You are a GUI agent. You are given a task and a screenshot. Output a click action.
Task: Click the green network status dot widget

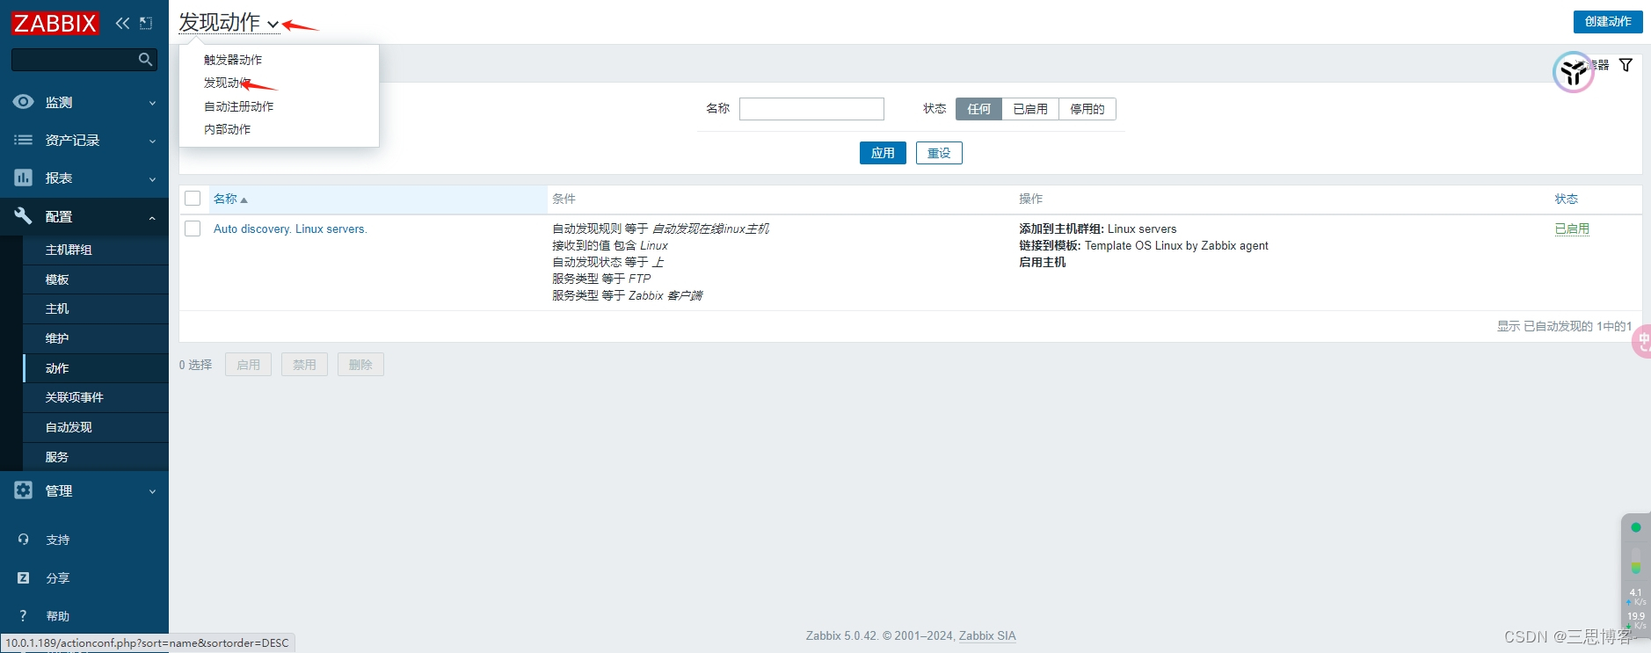pos(1636,527)
